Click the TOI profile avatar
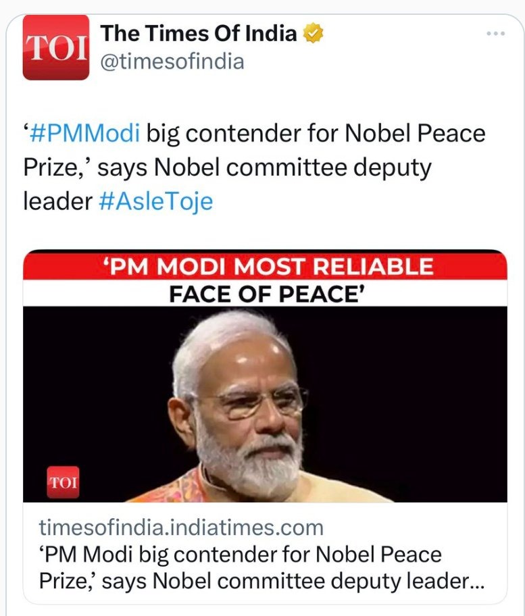Image resolution: width=525 pixels, height=616 pixels. [x=56, y=47]
